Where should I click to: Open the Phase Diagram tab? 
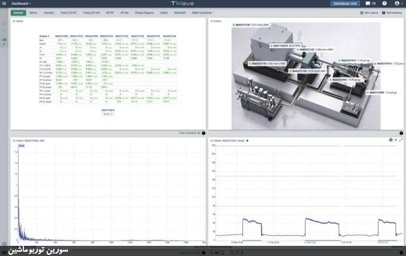pos(144,13)
